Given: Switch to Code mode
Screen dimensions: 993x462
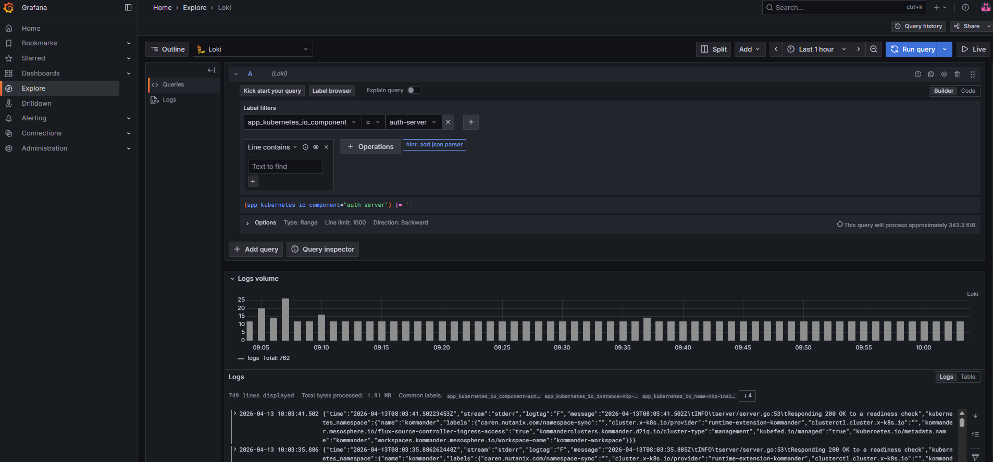Looking at the screenshot, I should click(x=968, y=91).
